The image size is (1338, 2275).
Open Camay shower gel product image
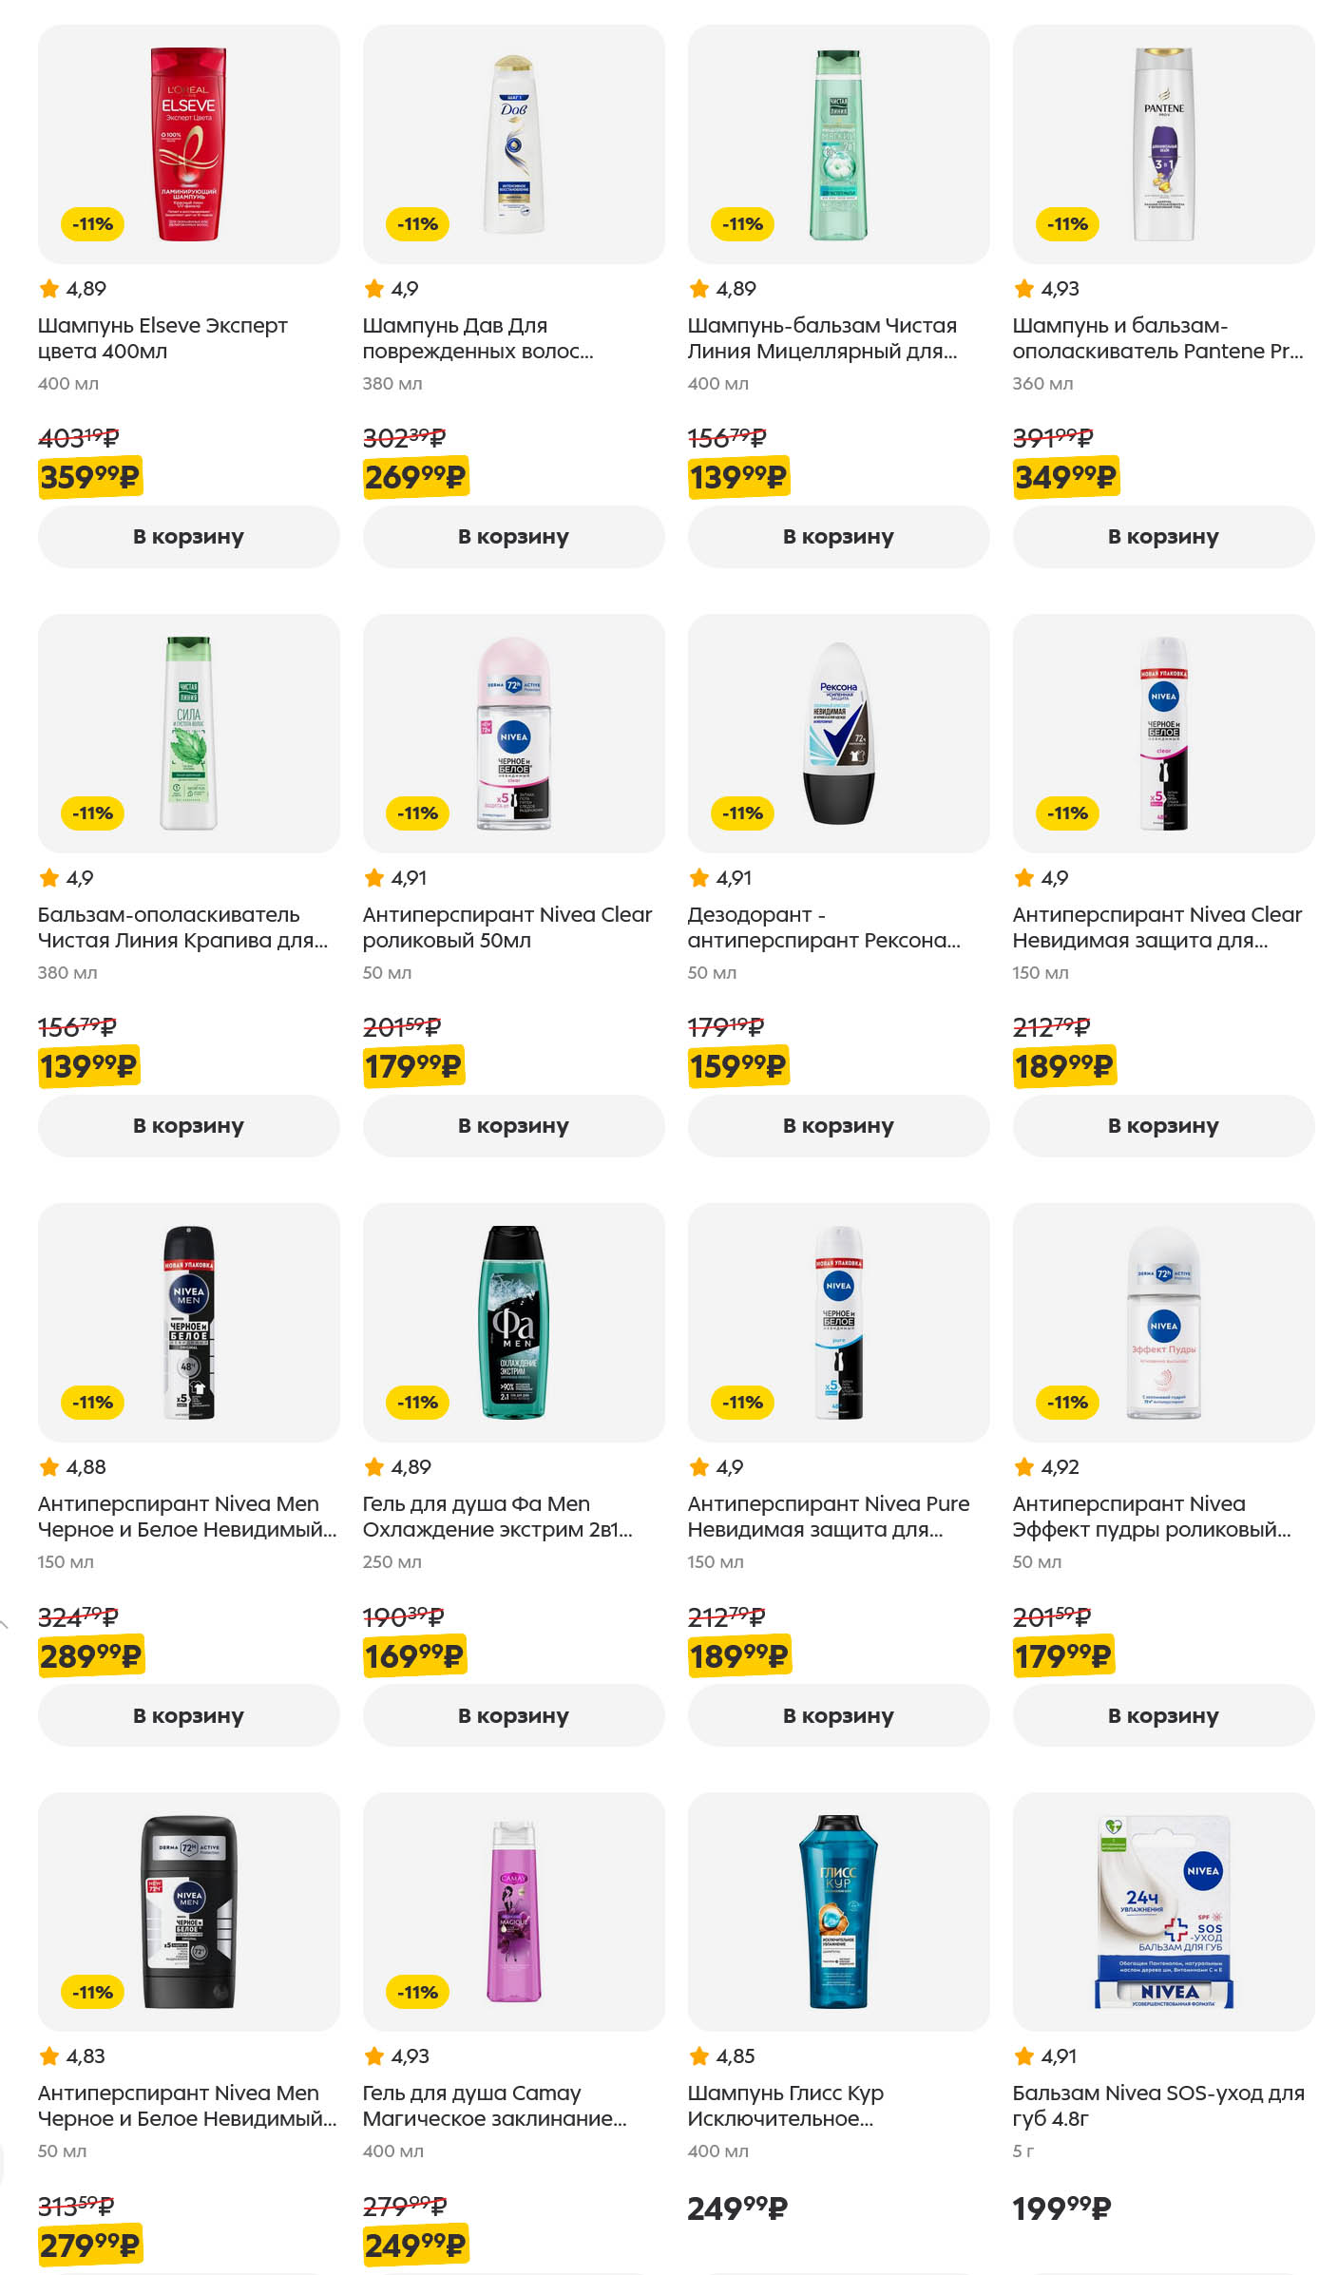(x=513, y=1912)
